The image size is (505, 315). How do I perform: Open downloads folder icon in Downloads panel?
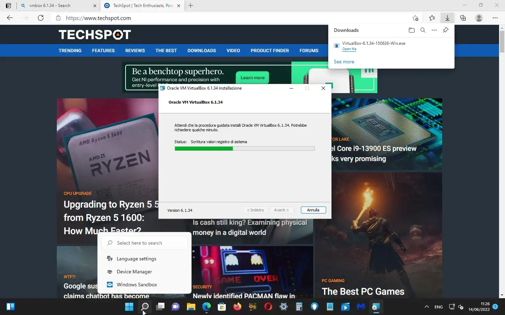[412, 30]
